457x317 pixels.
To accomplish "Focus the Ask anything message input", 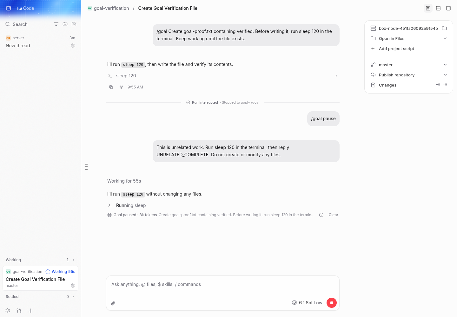I will click(222, 284).
